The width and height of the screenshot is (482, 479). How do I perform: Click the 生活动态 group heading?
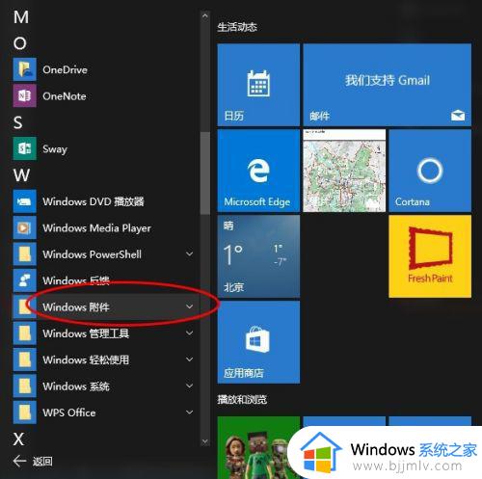237,27
